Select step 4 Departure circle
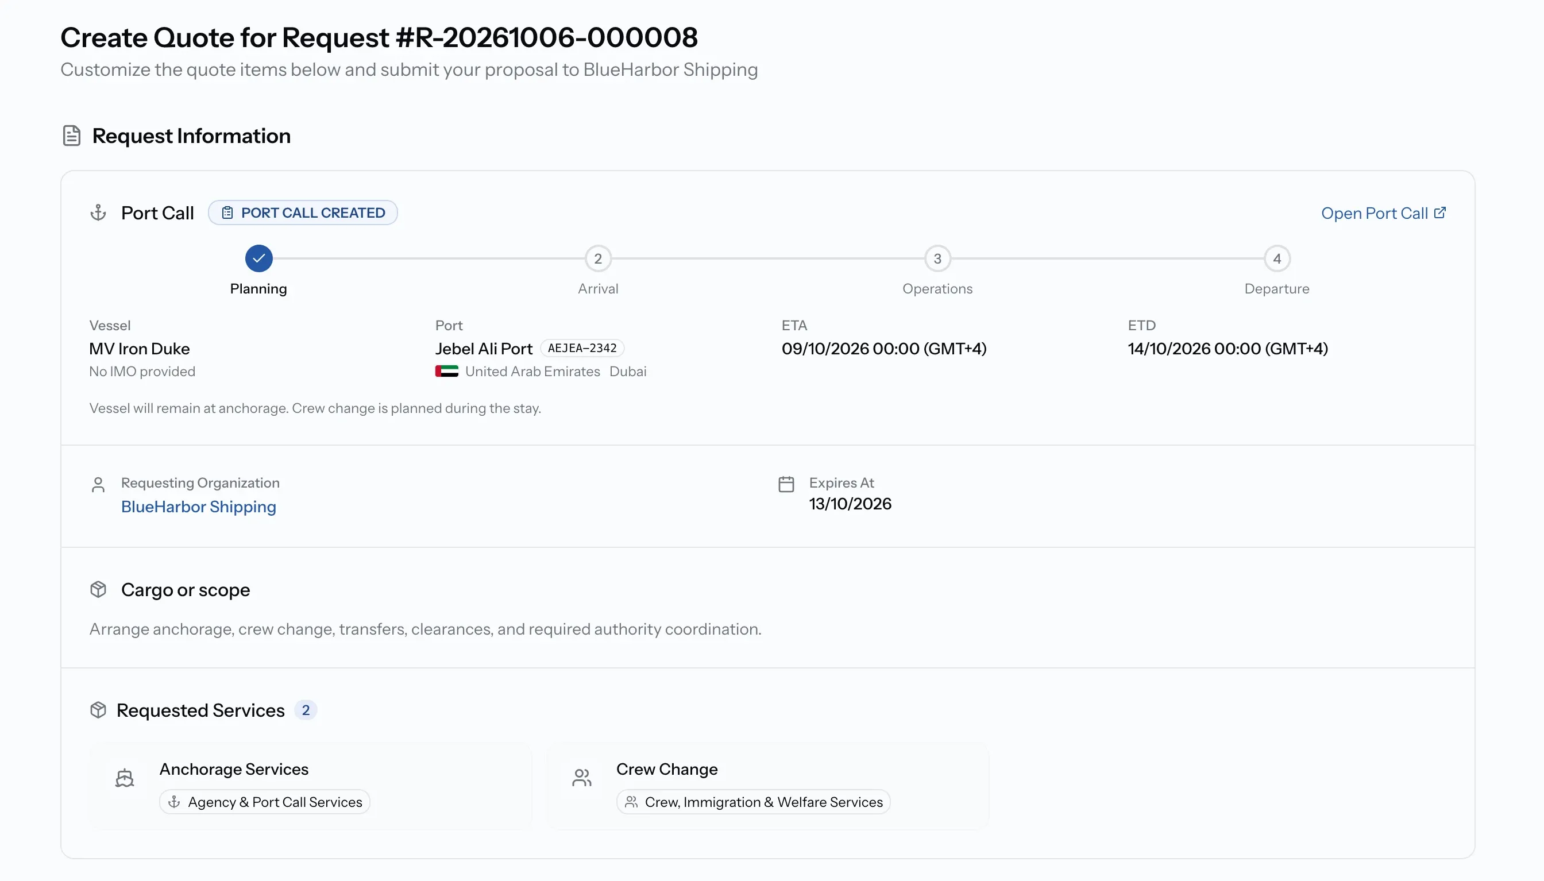 1276,258
